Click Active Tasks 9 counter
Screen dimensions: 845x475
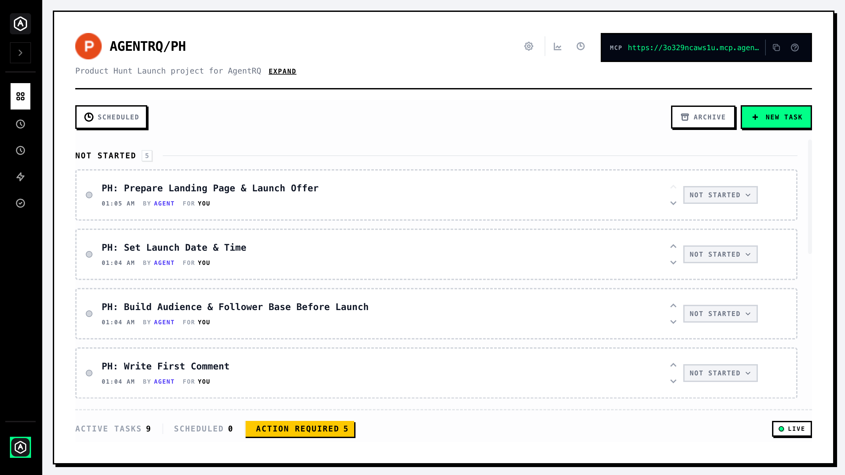113,429
